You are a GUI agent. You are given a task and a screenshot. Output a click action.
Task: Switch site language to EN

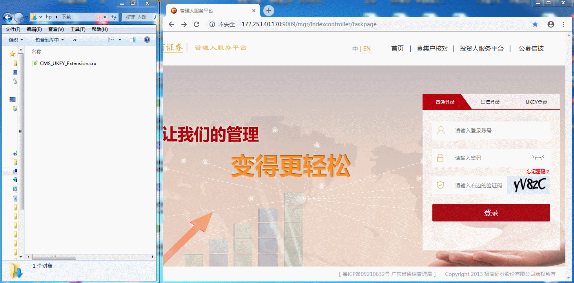pos(367,49)
